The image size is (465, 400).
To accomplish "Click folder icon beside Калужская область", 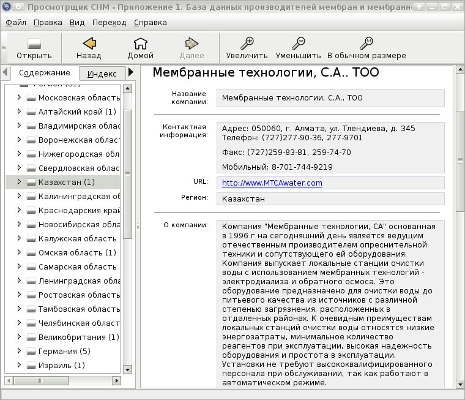I will point(31,238).
